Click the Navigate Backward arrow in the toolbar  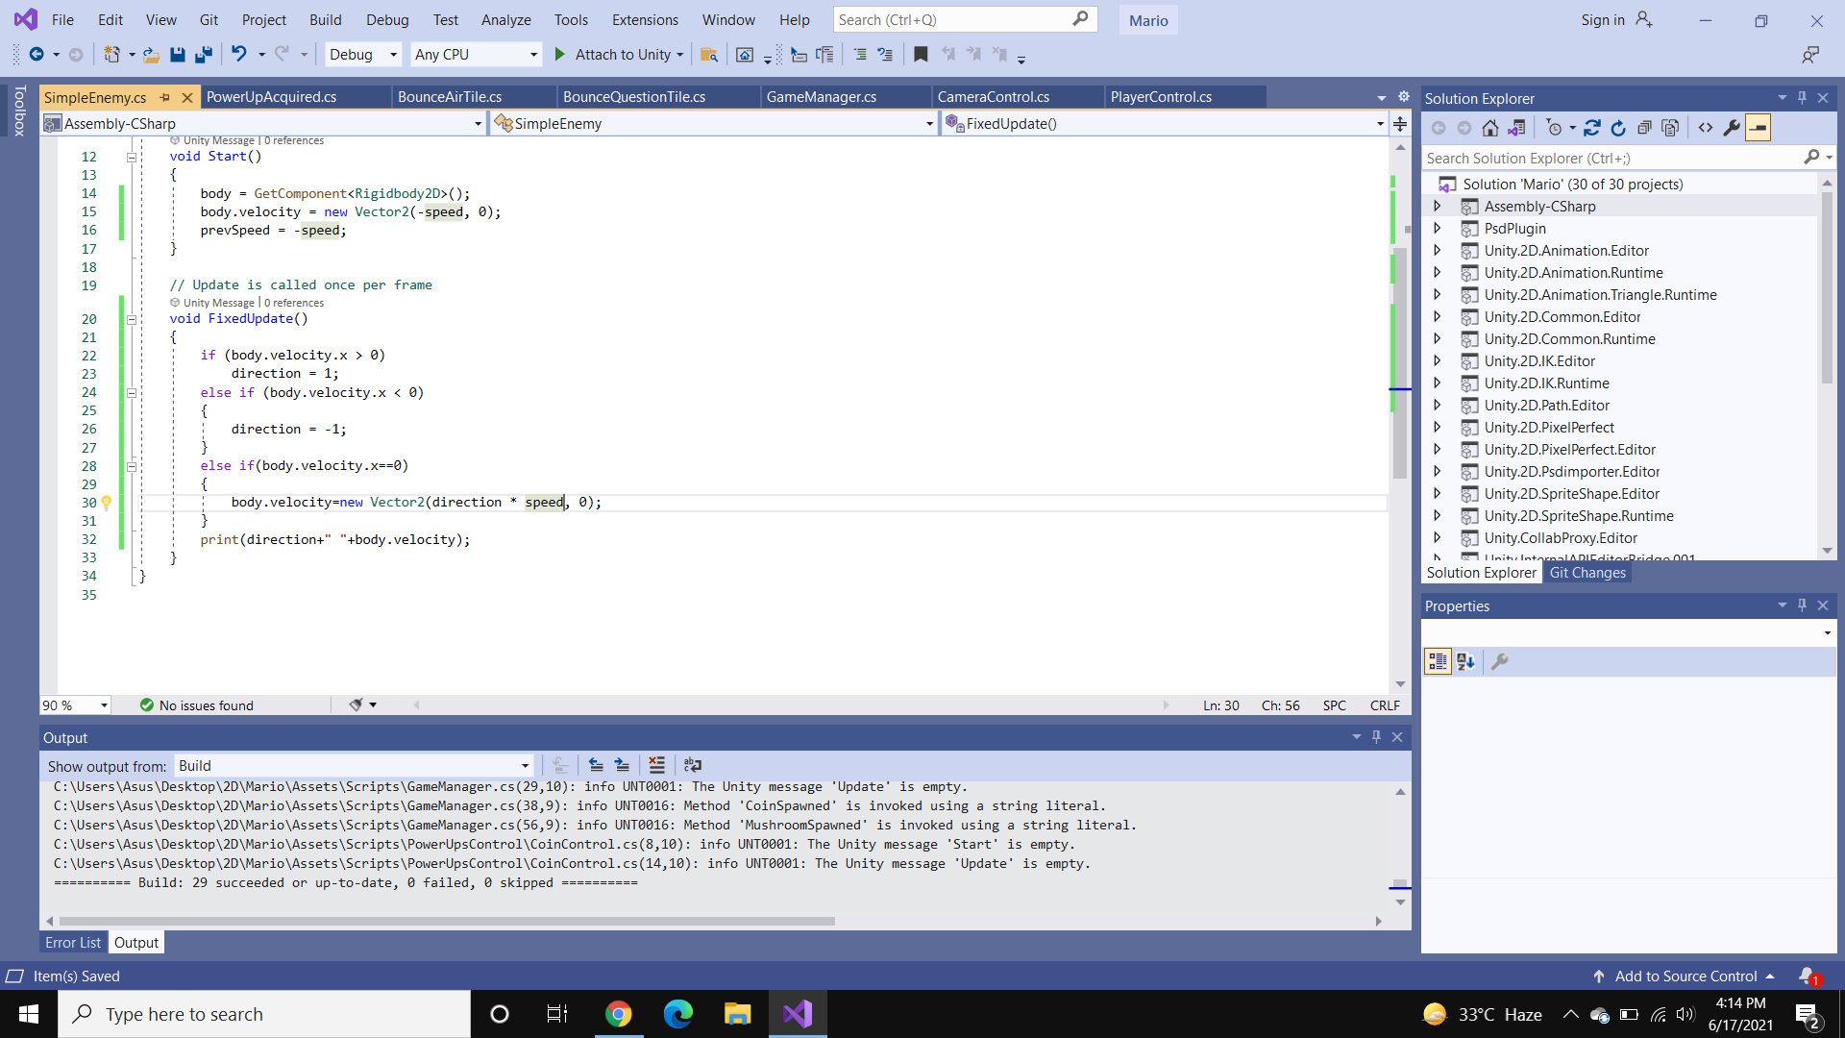click(37, 55)
